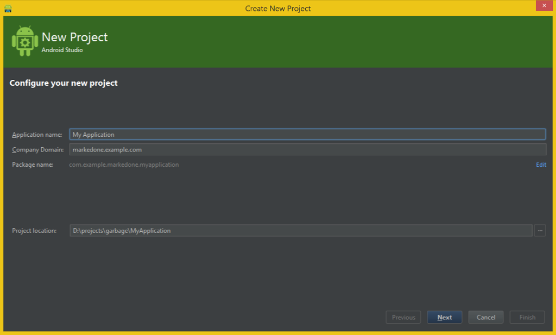Click the 'New Project' header title
The width and height of the screenshot is (556, 335).
coord(74,37)
